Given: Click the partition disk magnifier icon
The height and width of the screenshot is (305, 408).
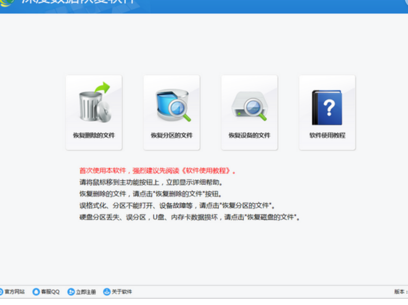Looking at the screenshot, I should (172, 104).
